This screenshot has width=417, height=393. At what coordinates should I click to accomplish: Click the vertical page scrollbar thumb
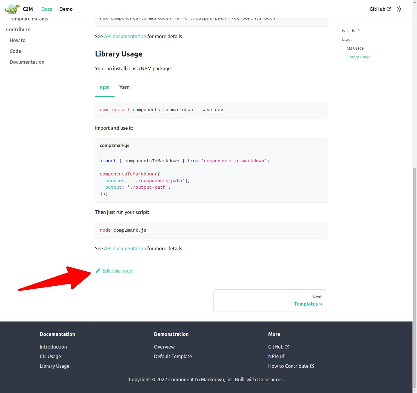[415, 278]
